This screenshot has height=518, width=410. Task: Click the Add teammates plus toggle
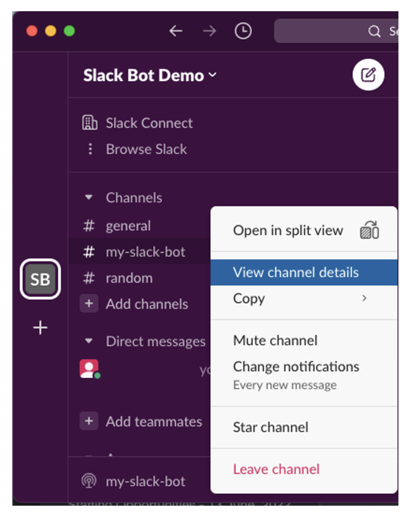pos(89,421)
